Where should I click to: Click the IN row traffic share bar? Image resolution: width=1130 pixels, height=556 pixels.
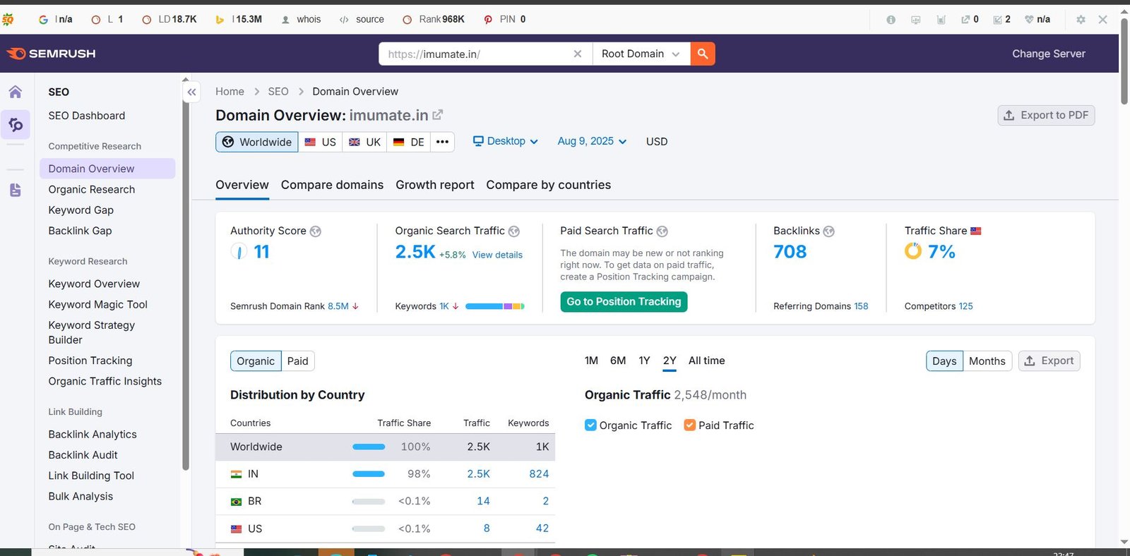click(x=369, y=474)
